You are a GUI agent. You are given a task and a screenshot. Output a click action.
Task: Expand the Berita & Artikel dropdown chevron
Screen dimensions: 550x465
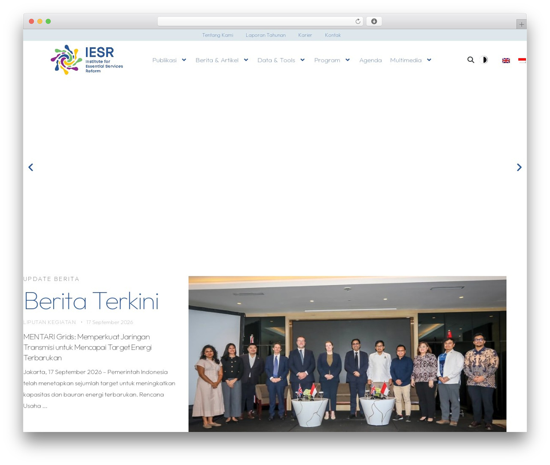tap(246, 60)
